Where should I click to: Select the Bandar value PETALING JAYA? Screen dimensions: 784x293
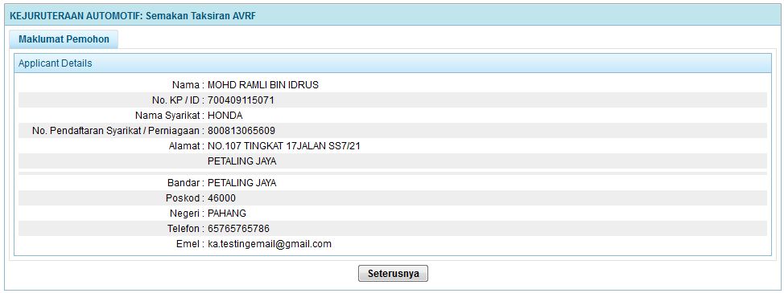pyautogui.click(x=242, y=183)
